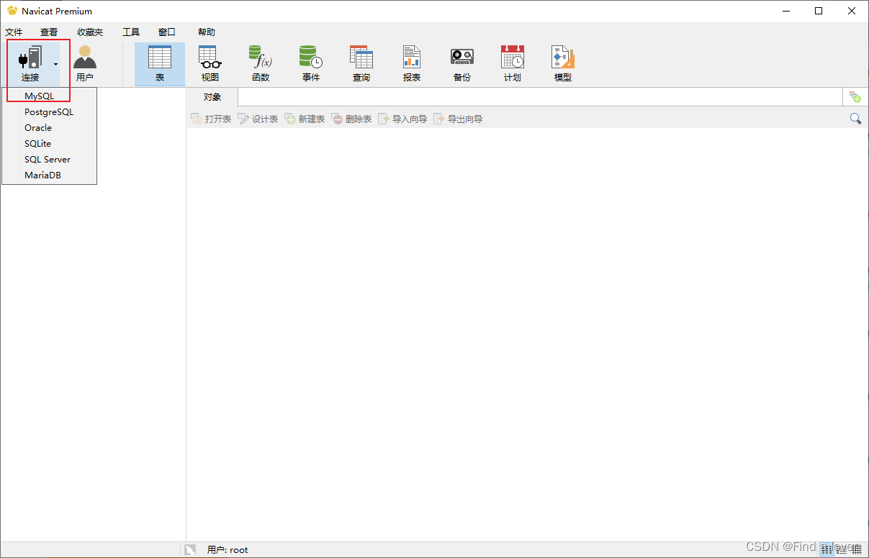This screenshot has height=558, width=869.
Task: Open the 查看 (View) menu
Action: [x=49, y=32]
